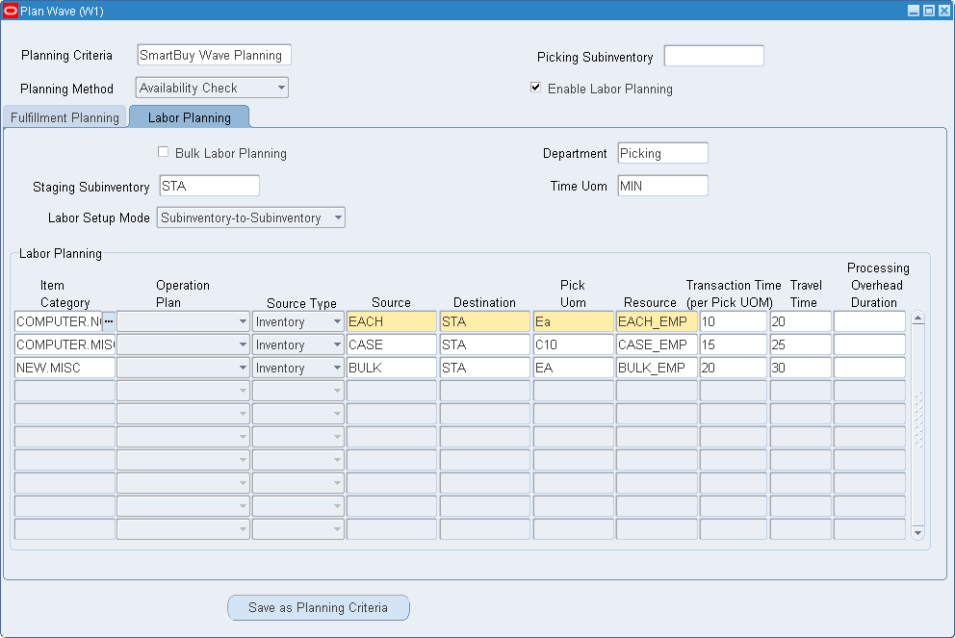Open the list of values button beside COMPUTER.N item category
955x638 pixels.
[109, 321]
